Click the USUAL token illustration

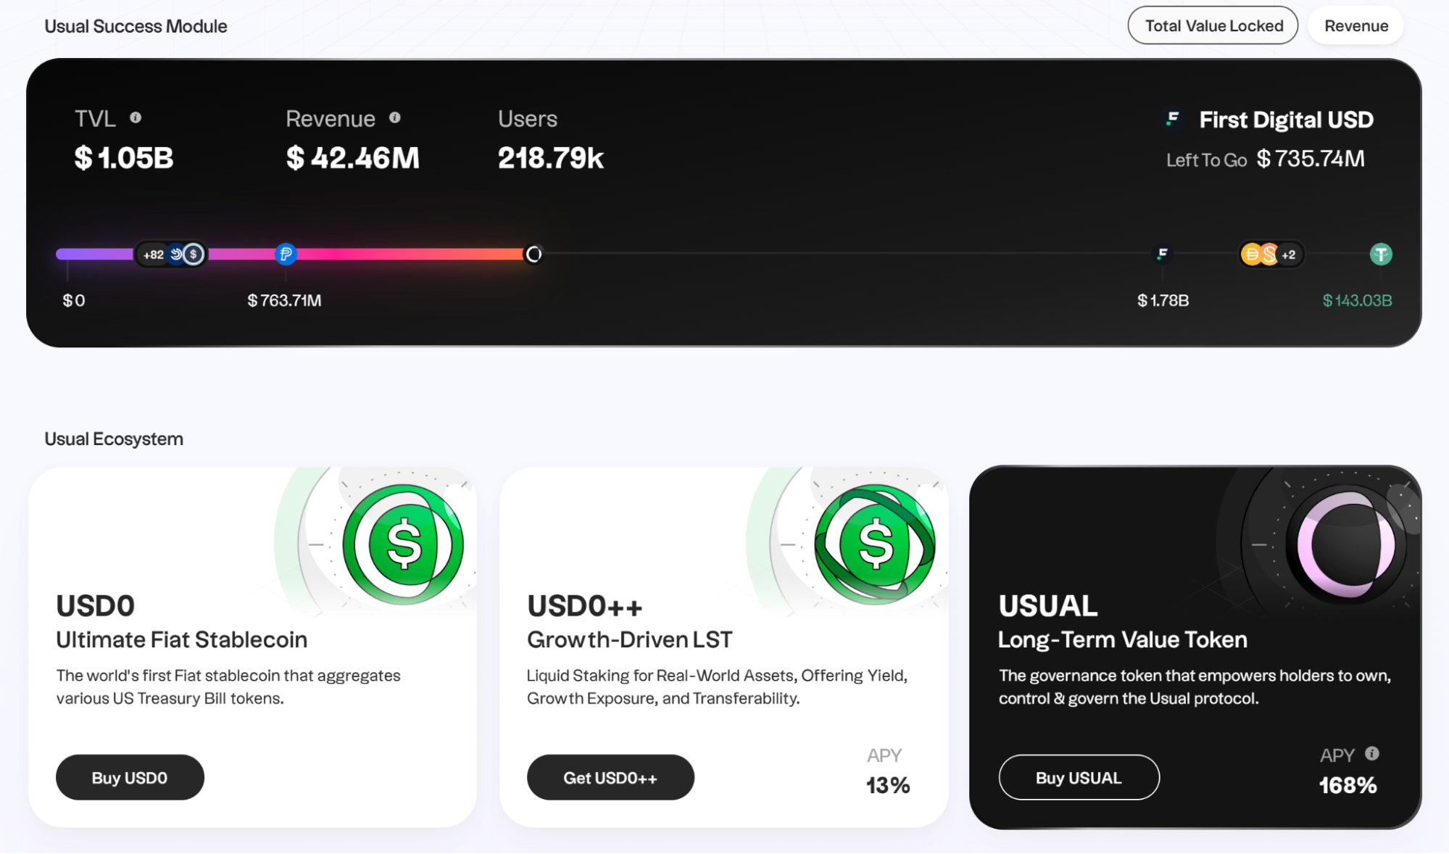(x=1345, y=544)
